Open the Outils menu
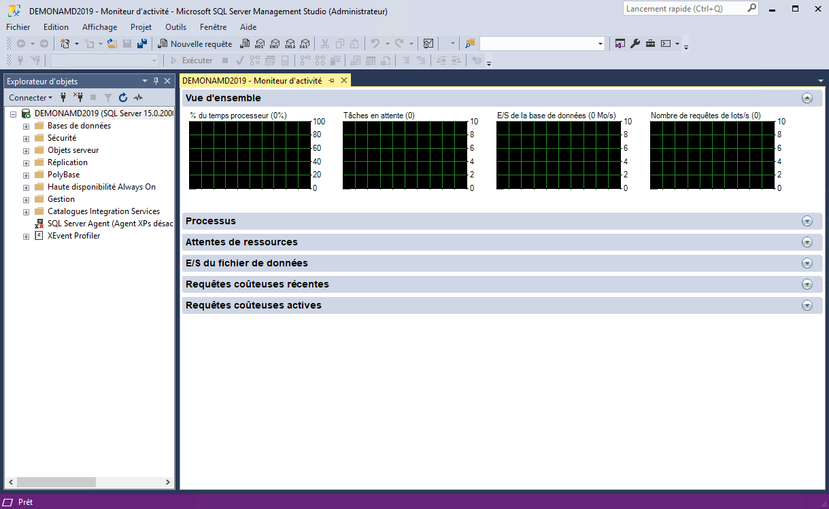829x509 pixels. [175, 27]
